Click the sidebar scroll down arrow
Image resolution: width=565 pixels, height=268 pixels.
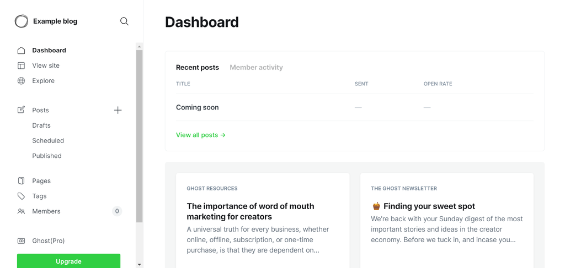139,265
